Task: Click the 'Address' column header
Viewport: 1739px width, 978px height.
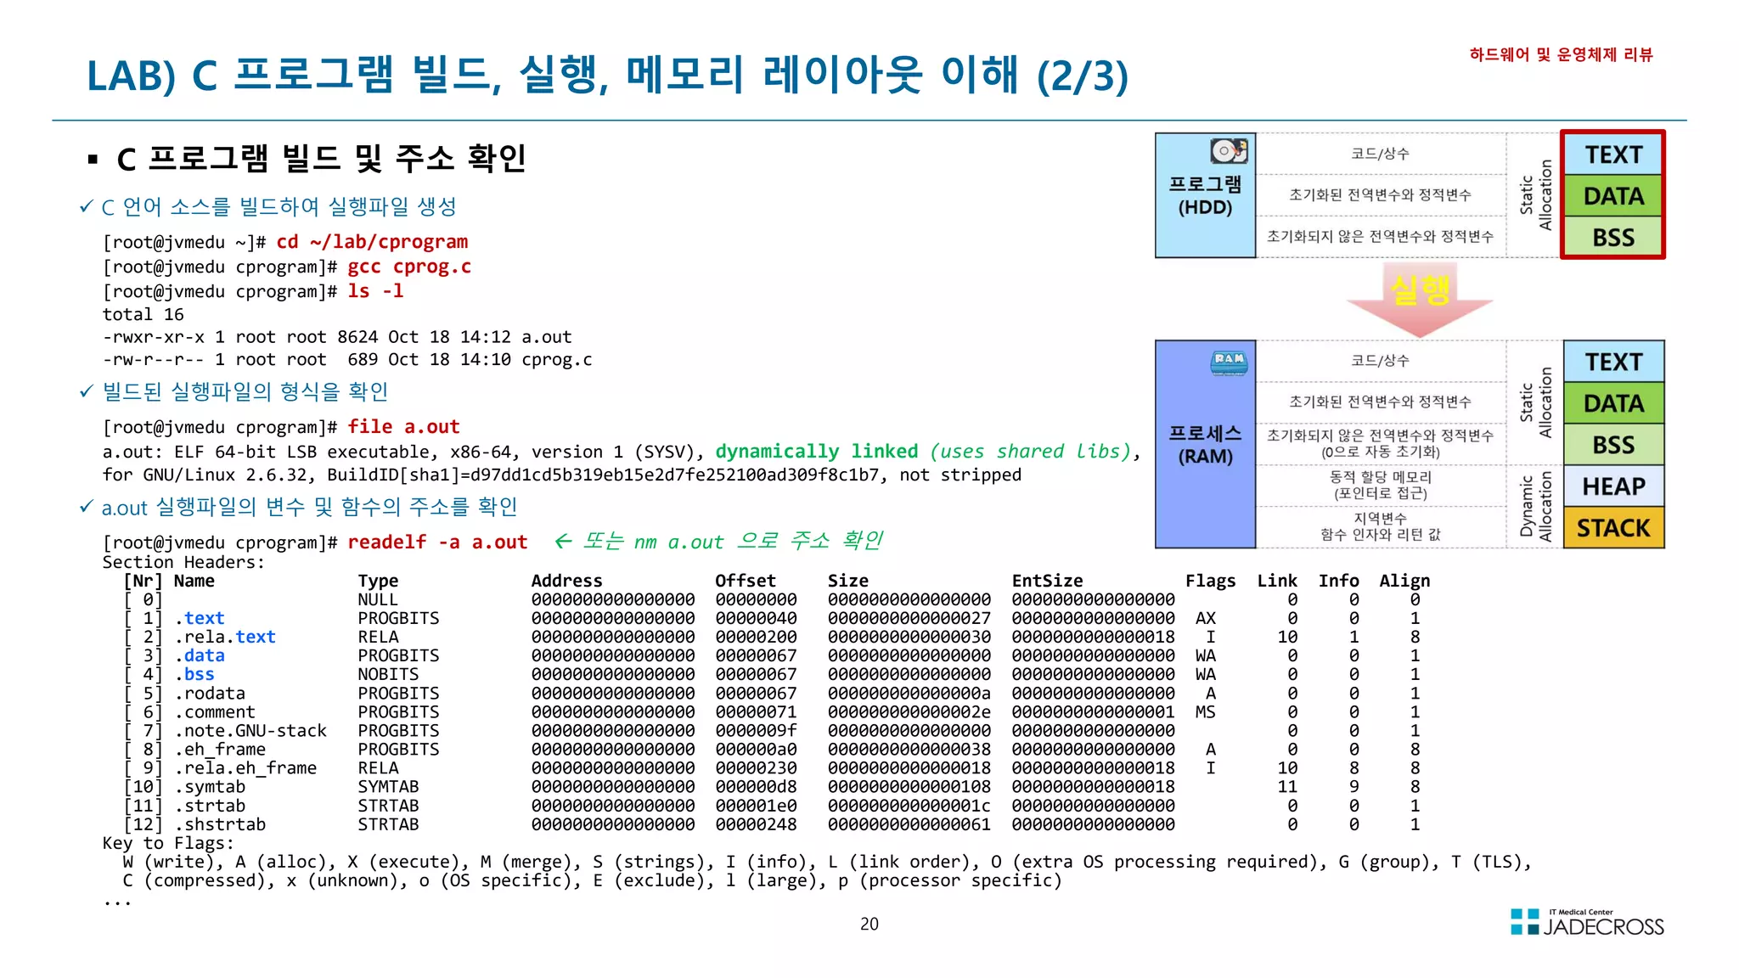Action: coord(566,581)
